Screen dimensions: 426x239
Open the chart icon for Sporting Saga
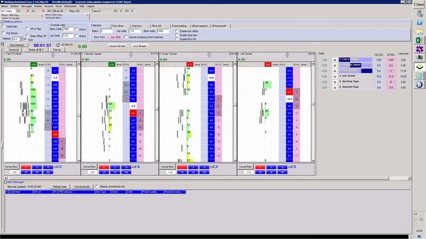click(x=335, y=82)
